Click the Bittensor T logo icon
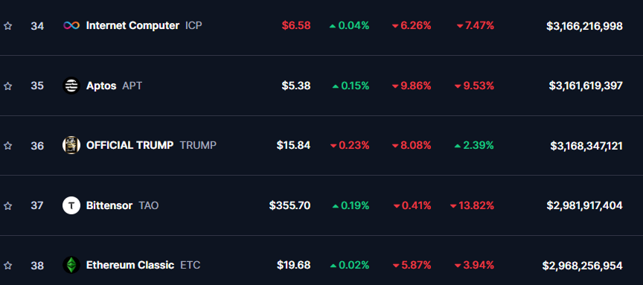The width and height of the screenshot is (643, 285). point(71,205)
